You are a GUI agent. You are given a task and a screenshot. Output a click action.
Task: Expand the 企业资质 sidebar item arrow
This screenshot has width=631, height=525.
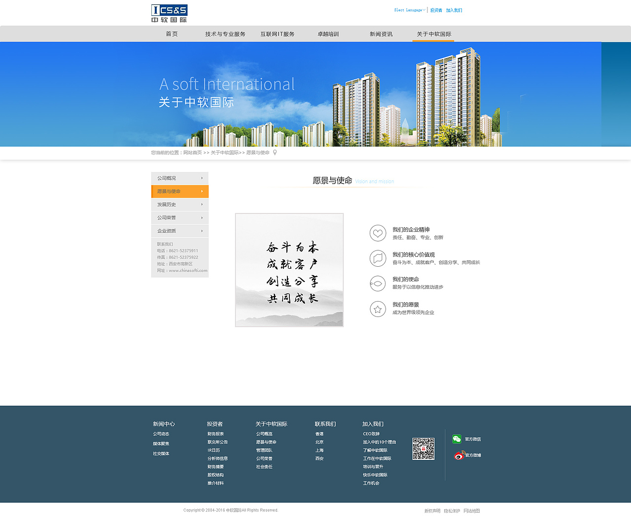[x=202, y=230]
